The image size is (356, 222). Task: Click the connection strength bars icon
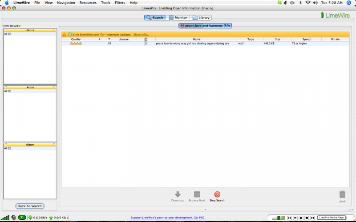[5, 218]
